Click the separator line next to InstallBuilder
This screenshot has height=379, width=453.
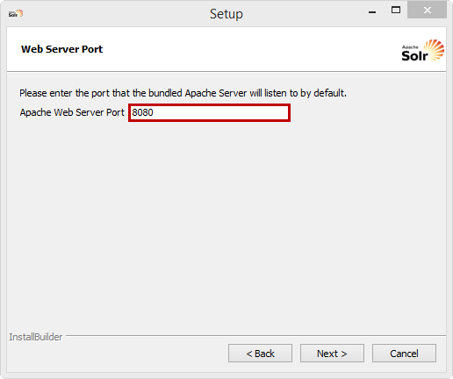256,335
